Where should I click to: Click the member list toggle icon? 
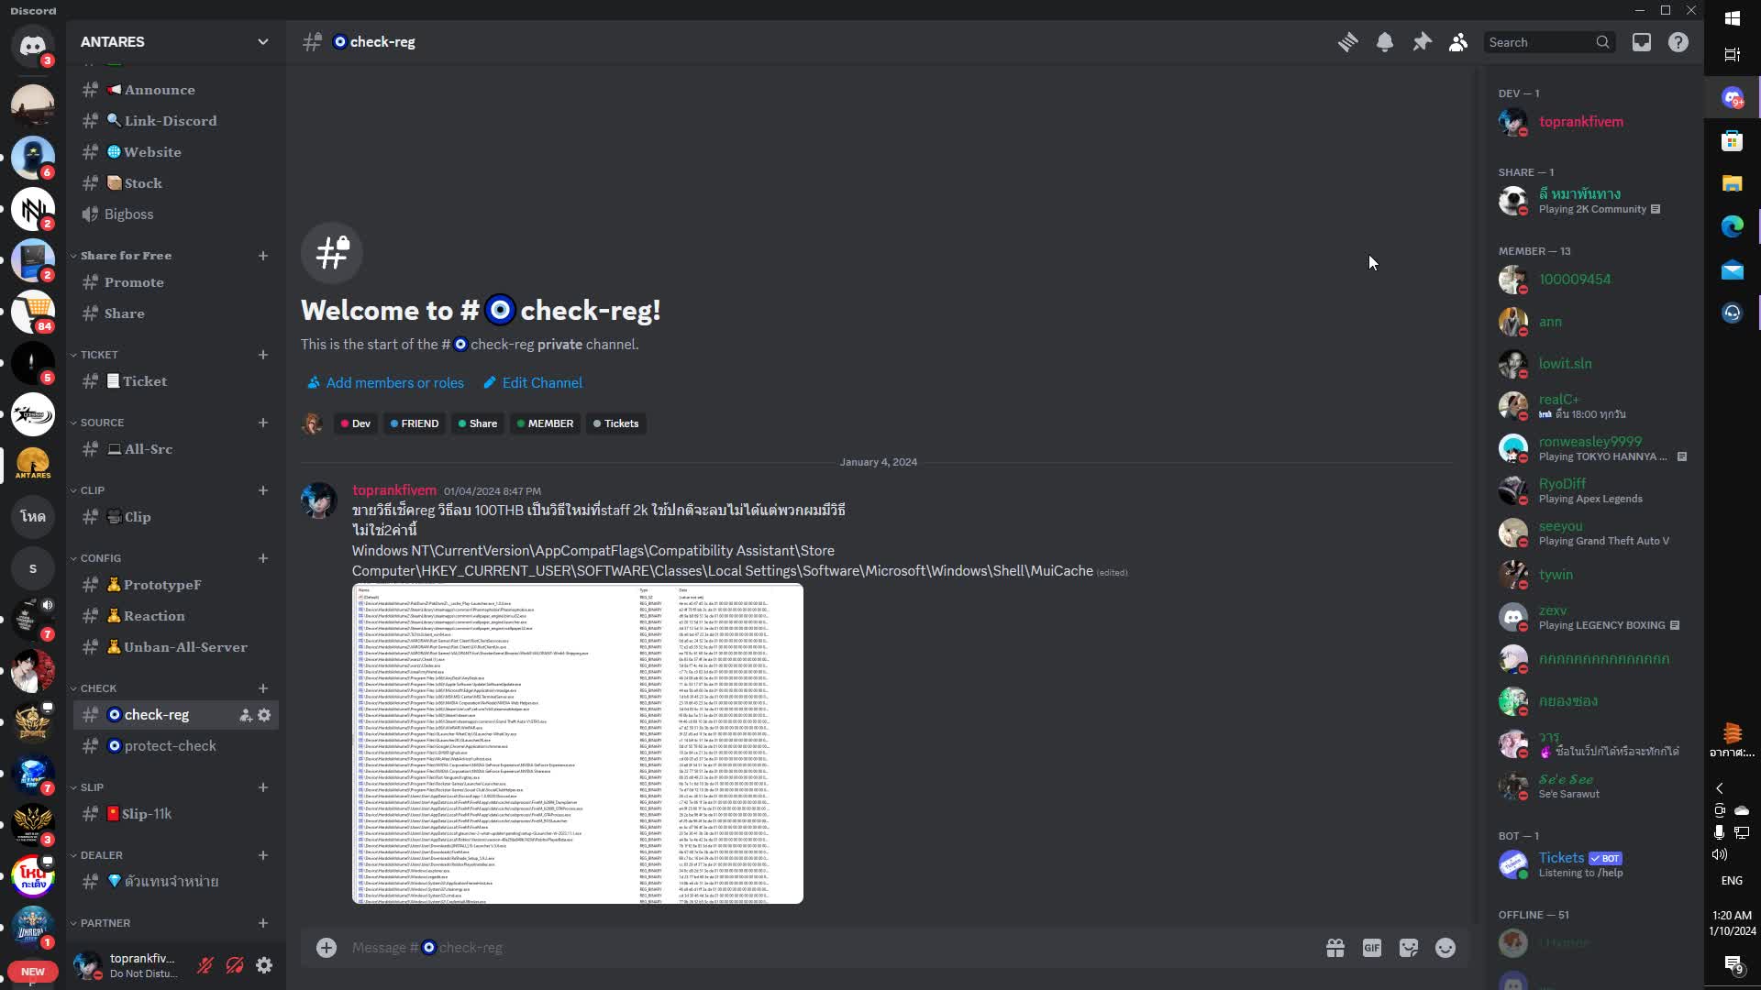[1460, 42]
